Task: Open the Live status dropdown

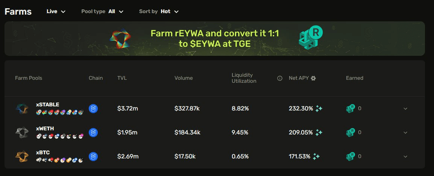Action: pos(56,12)
